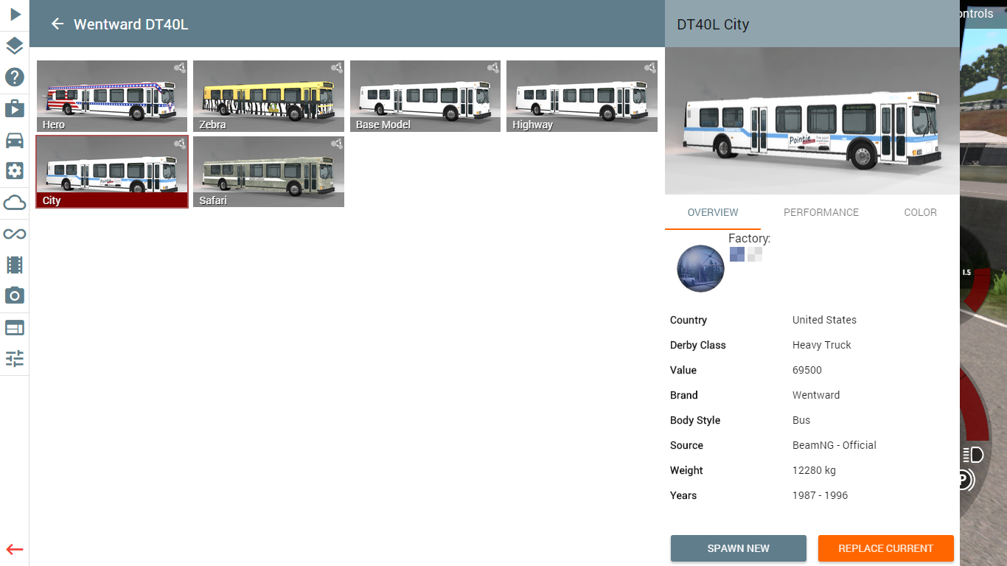1007x566 pixels.
Task: Click the Derby Class label
Action: (x=698, y=345)
